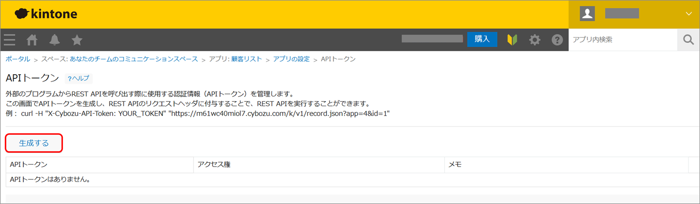
Task: Click the user avatar icon
Action: click(x=587, y=14)
